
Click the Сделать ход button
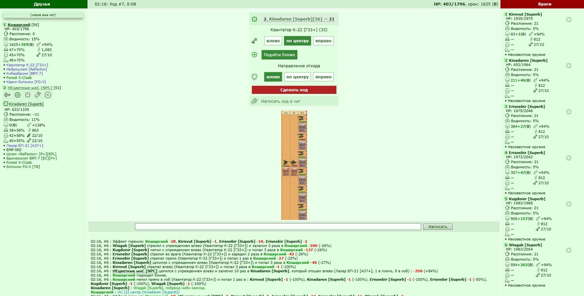coord(294,90)
